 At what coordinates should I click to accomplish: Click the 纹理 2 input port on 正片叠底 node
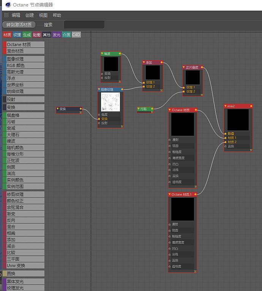(184, 92)
